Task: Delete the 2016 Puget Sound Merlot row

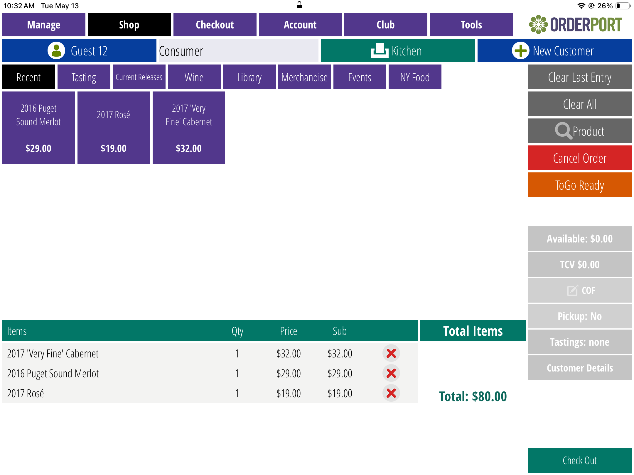Action: click(x=391, y=373)
